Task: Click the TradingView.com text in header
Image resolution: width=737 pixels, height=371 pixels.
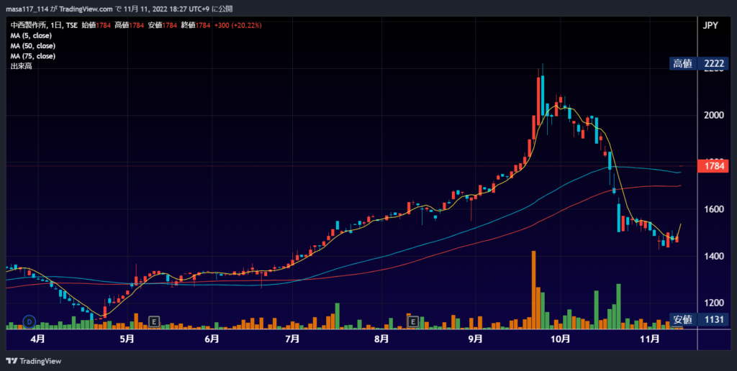Action: click(86, 9)
